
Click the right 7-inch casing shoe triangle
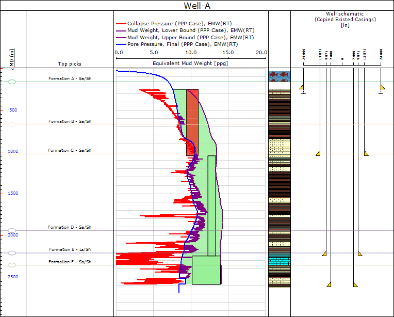[355, 284]
